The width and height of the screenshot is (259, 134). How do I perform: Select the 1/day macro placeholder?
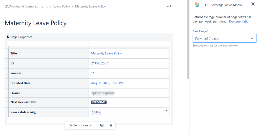96,112
